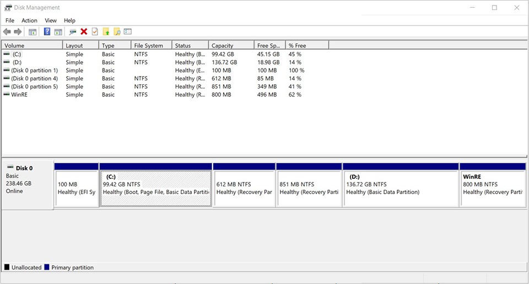
Task: Click the 45.15 GB free space cell
Action: [x=268, y=54]
